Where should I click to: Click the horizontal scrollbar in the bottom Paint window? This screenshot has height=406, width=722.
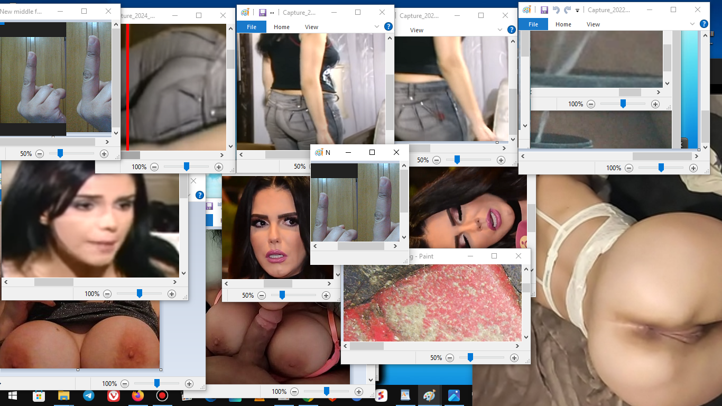(x=366, y=346)
